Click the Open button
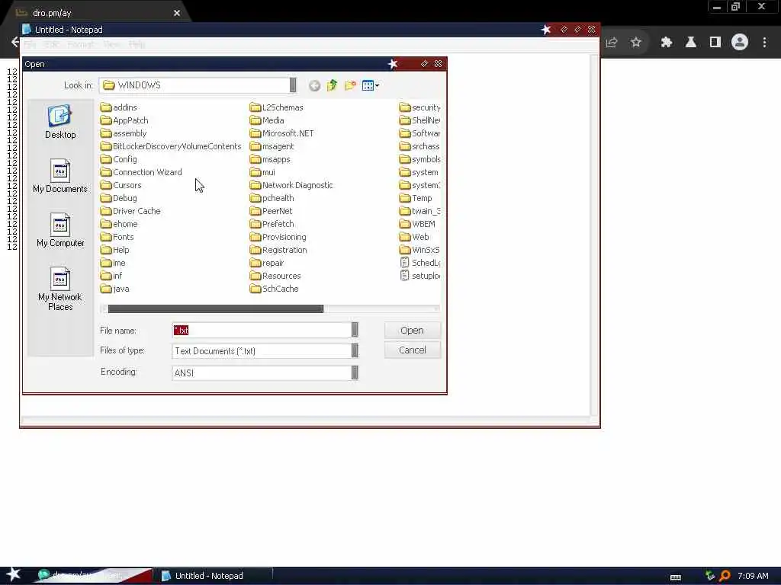This screenshot has width=781, height=585. click(413, 331)
